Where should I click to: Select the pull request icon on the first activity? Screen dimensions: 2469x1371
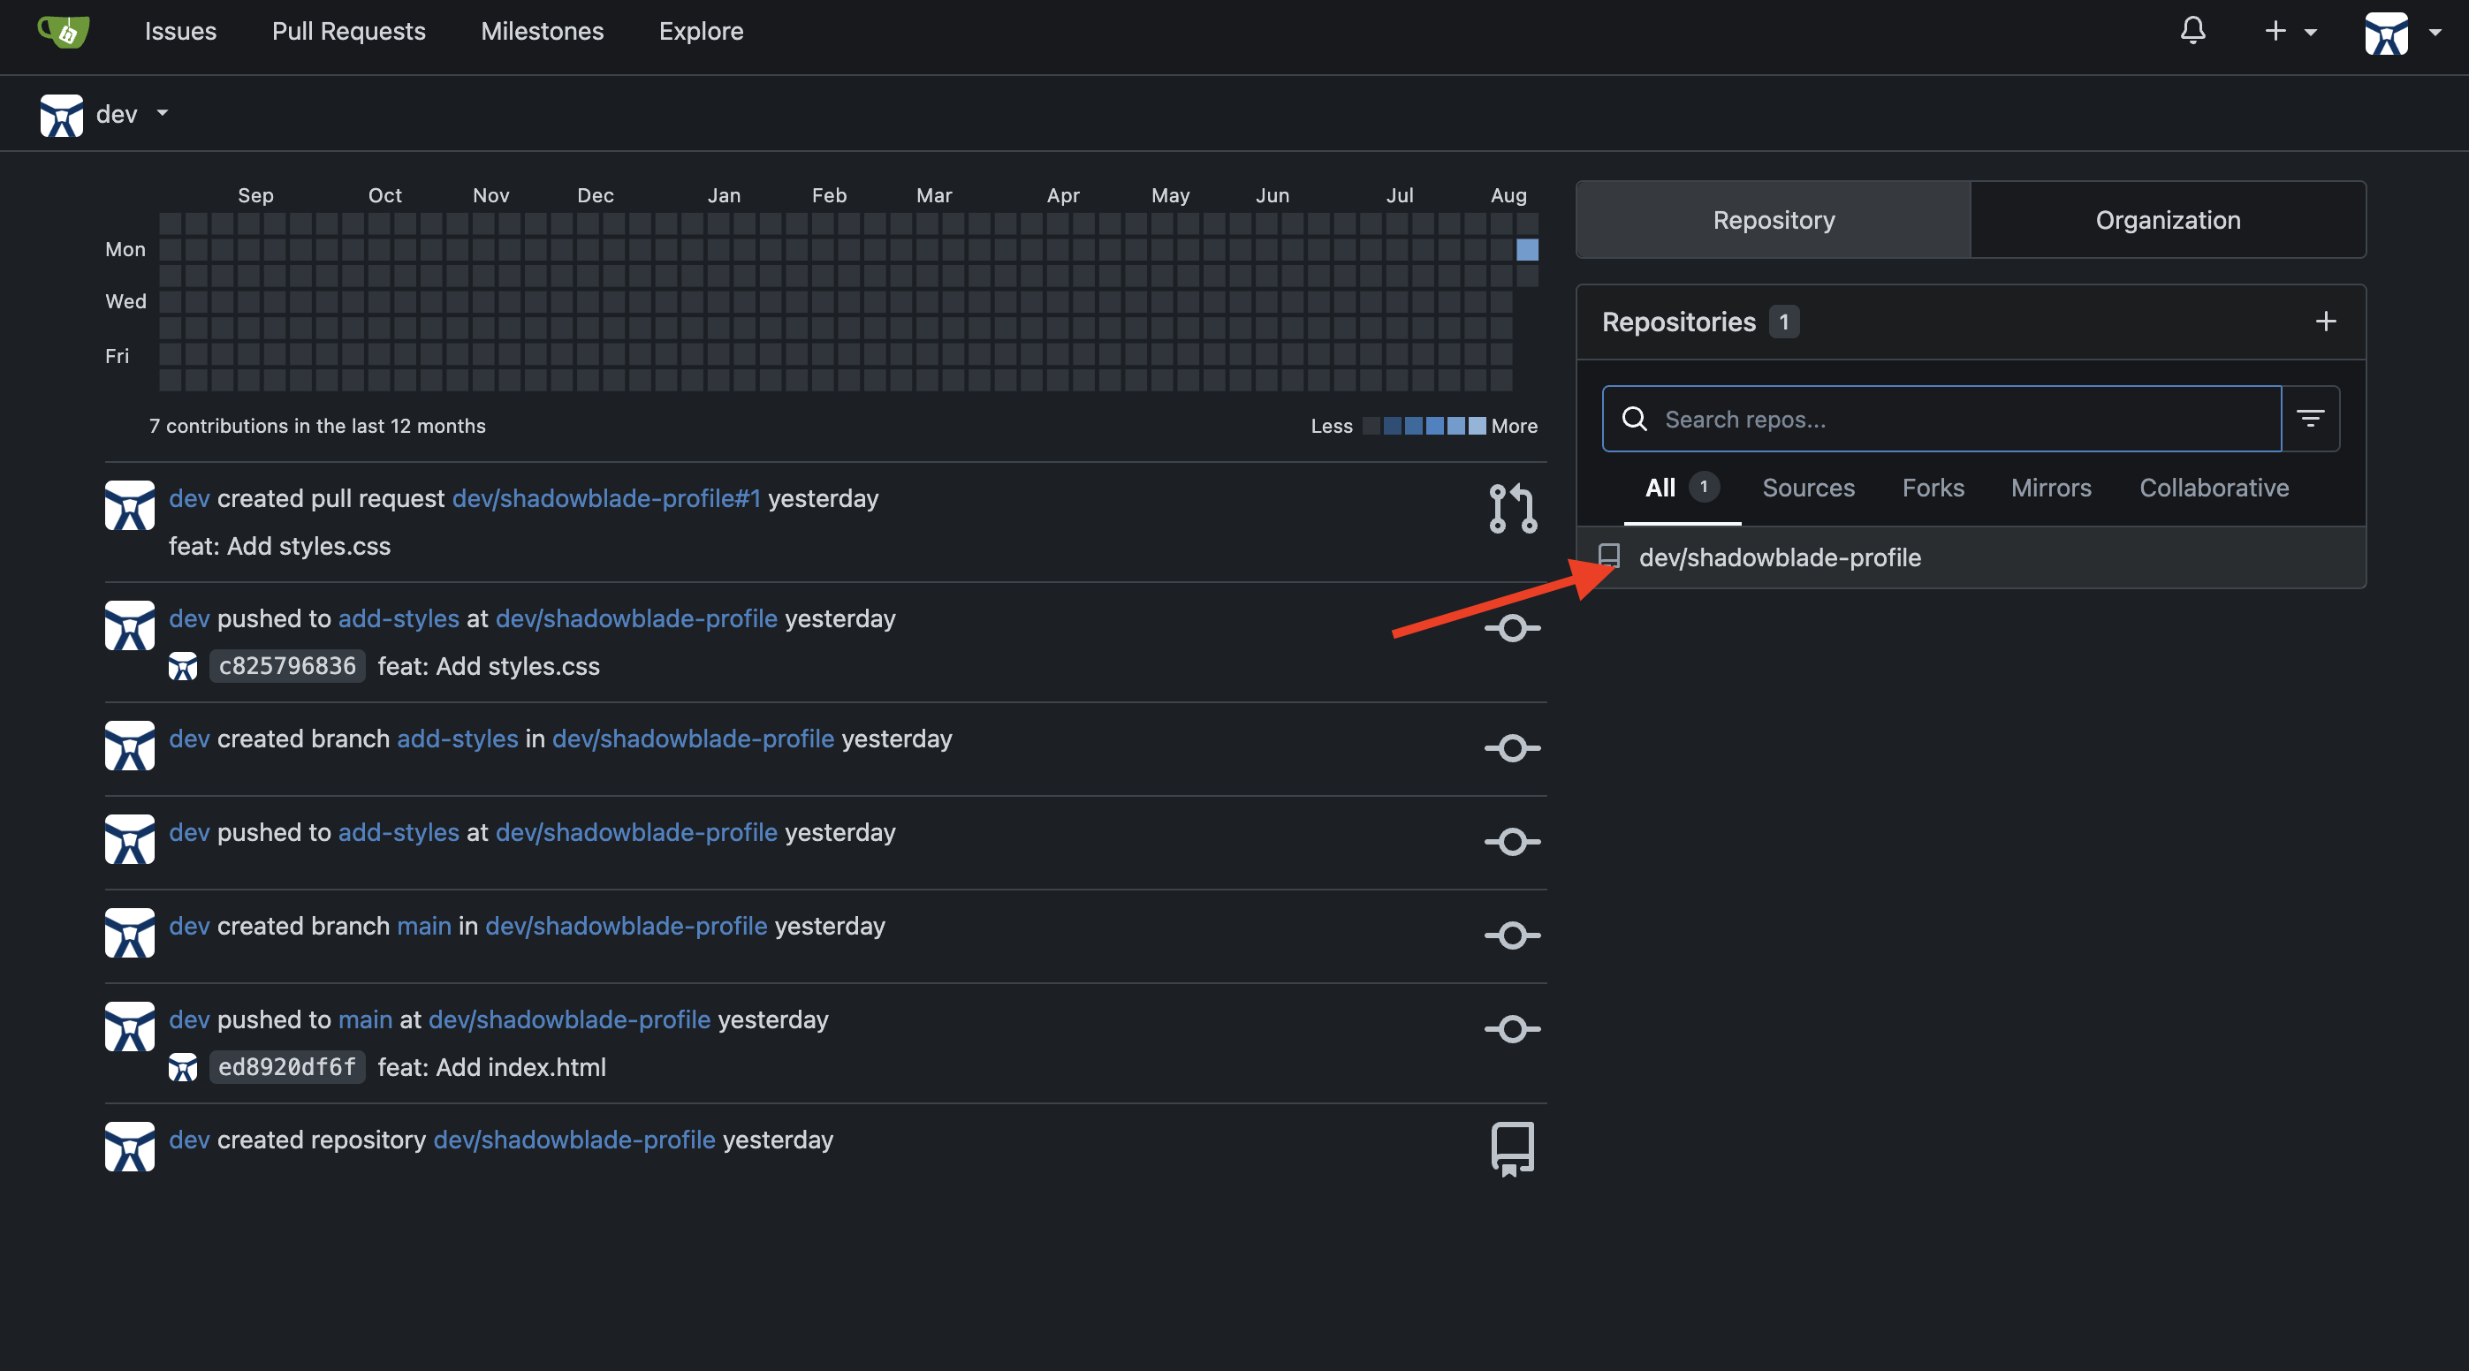(1511, 507)
